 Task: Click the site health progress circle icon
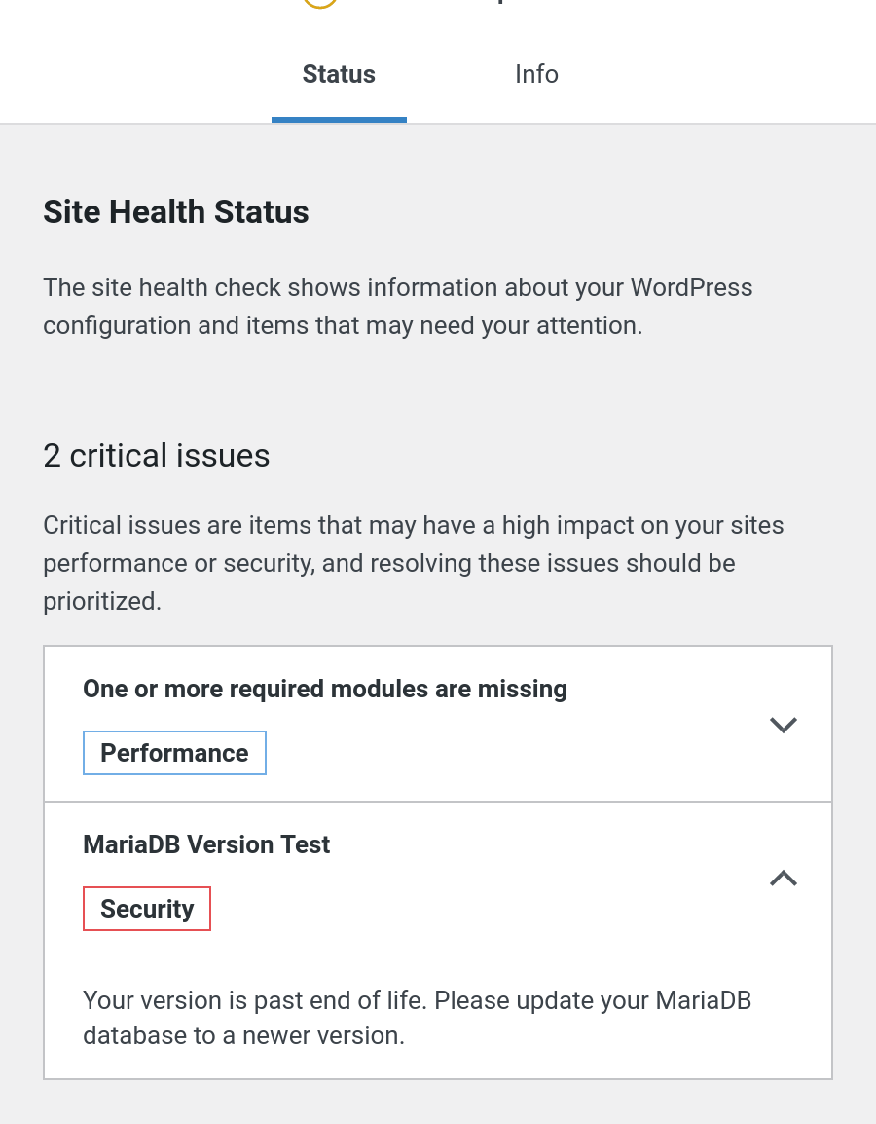point(319,3)
